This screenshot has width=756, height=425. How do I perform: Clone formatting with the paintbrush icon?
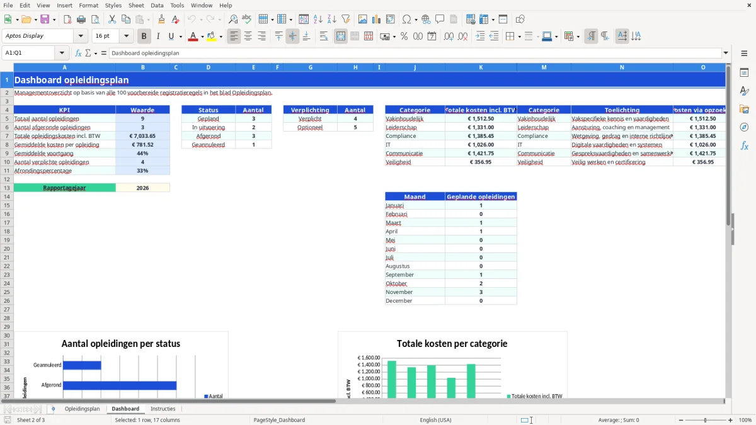162,20
